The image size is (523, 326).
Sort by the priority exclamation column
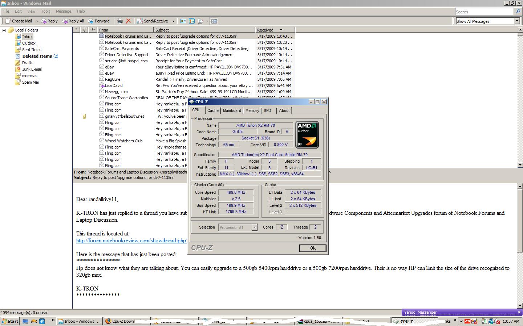tap(76, 30)
